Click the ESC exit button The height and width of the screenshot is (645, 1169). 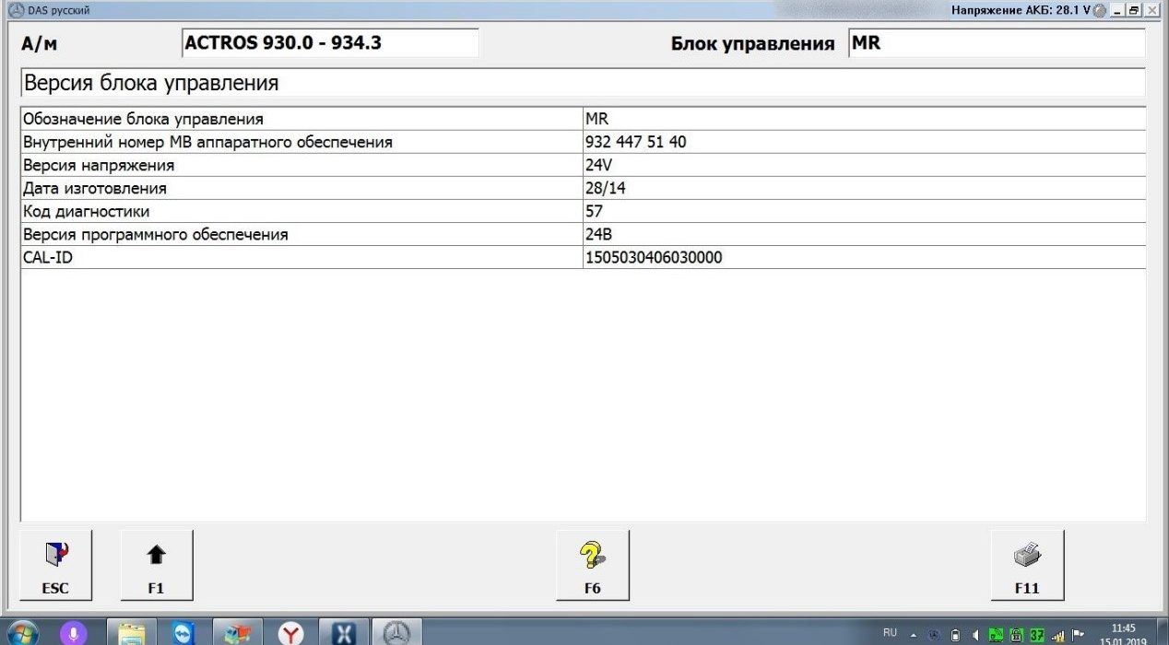point(55,565)
